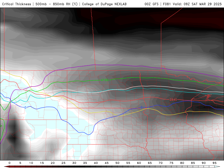Select the color scale tick label "15"

(42, 163)
